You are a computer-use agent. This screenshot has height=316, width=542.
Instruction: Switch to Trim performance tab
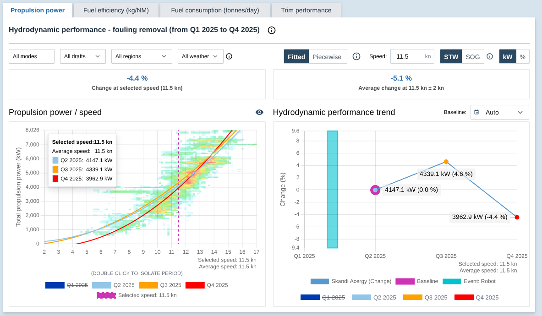306,10
